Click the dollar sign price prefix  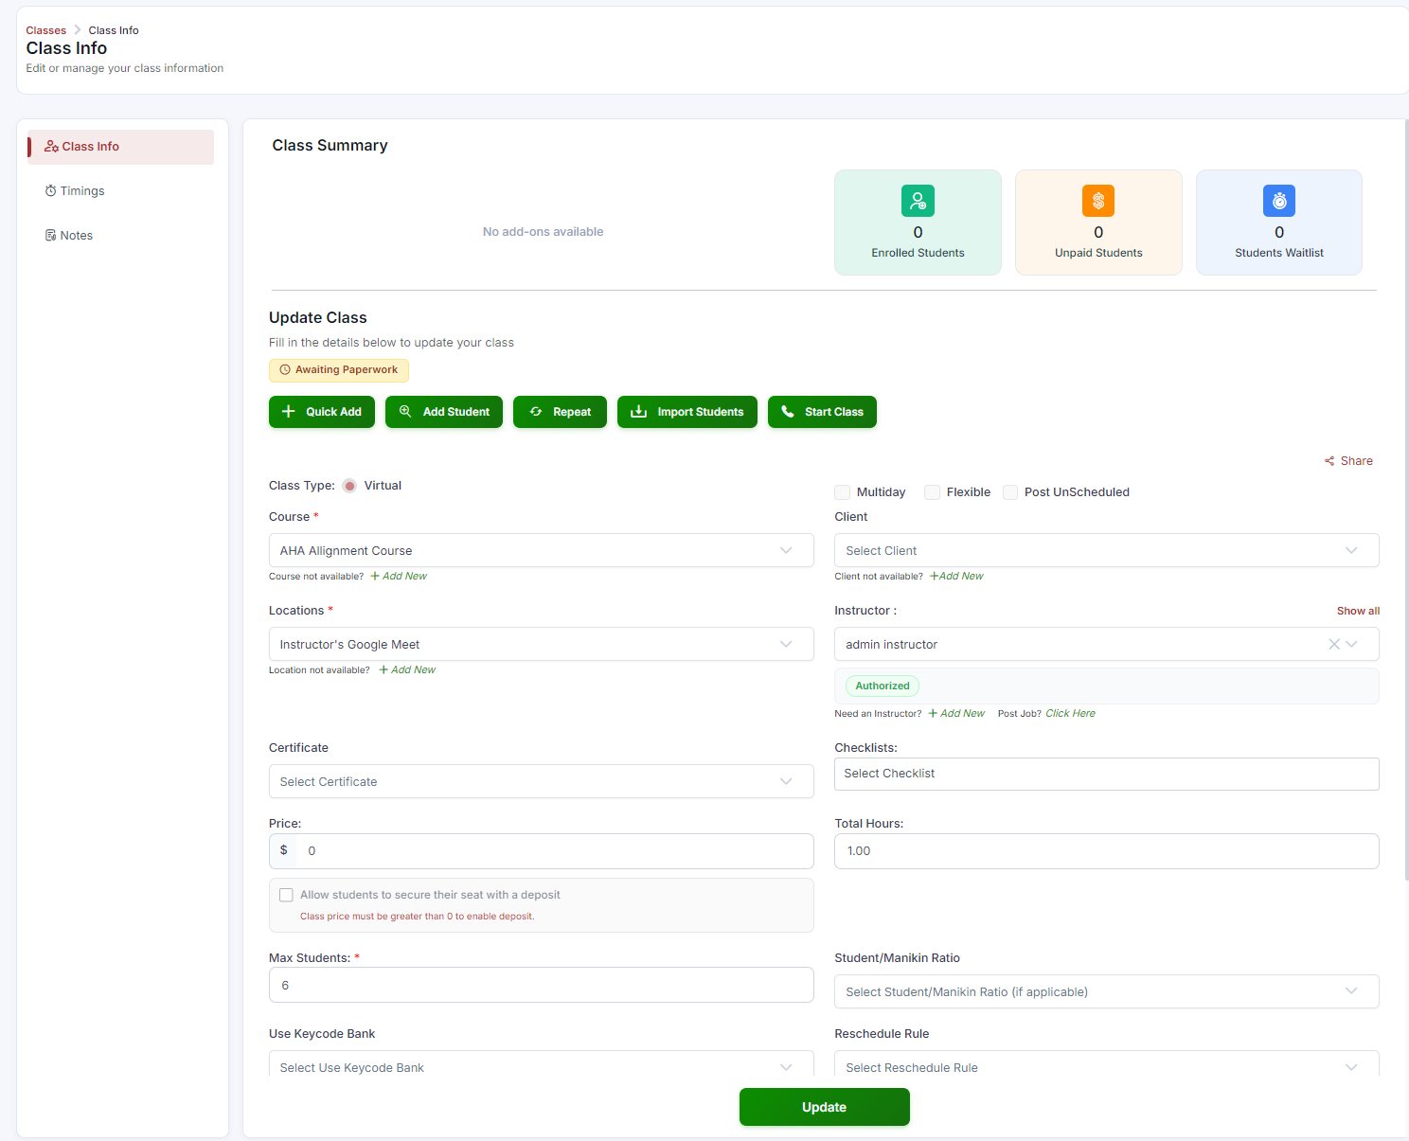pyautogui.click(x=283, y=850)
